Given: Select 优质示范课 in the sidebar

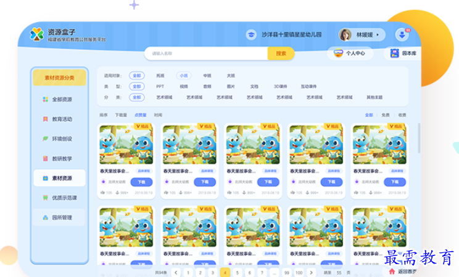Looking at the screenshot, I should [59, 198].
